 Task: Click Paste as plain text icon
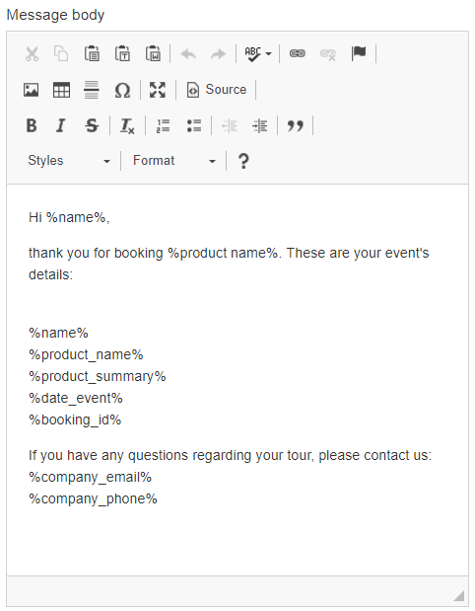[x=122, y=53]
